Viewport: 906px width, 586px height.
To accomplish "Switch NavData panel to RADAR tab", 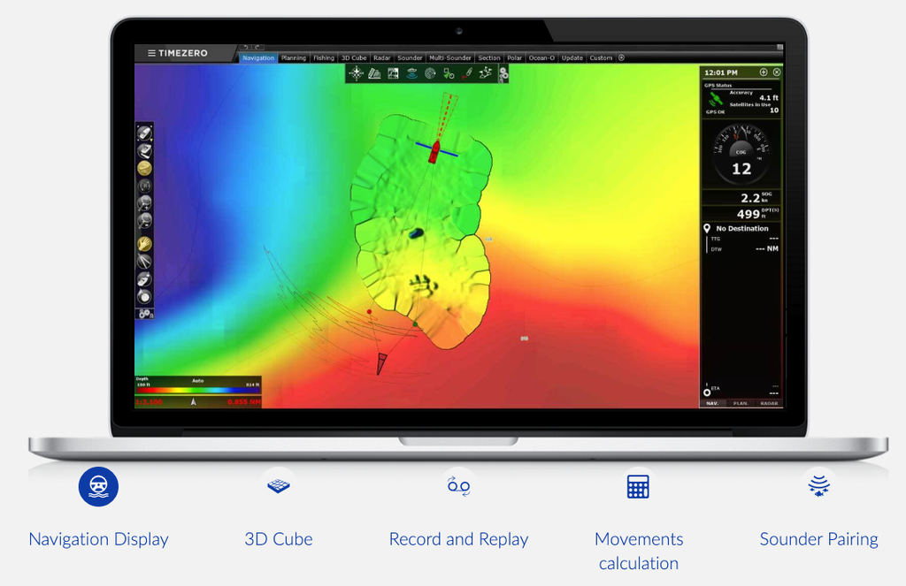I will pyautogui.click(x=769, y=403).
